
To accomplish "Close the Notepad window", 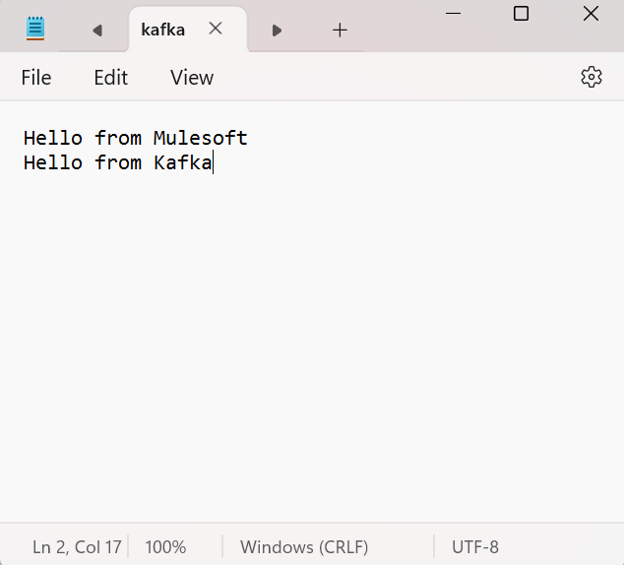I will click(x=591, y=13).
